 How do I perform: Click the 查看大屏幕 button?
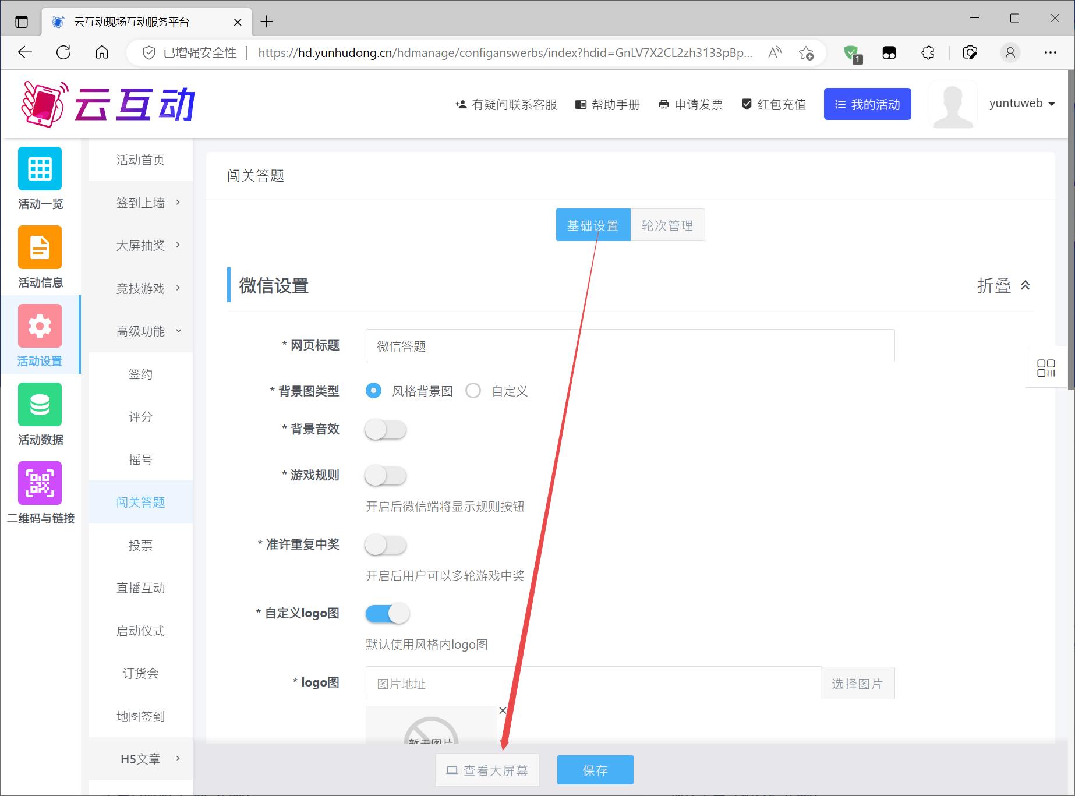click(487, 770)
